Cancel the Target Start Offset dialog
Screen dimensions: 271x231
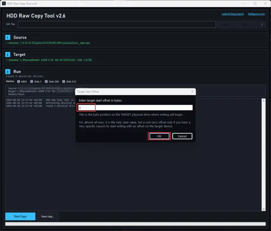(182, 136)
